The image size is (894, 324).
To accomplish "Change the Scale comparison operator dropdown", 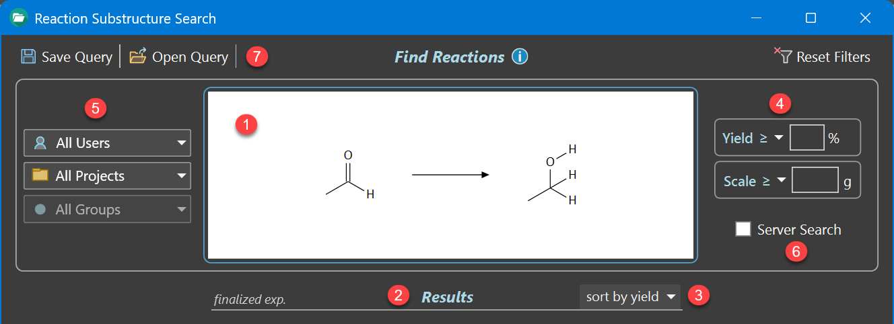I will 780,181.
